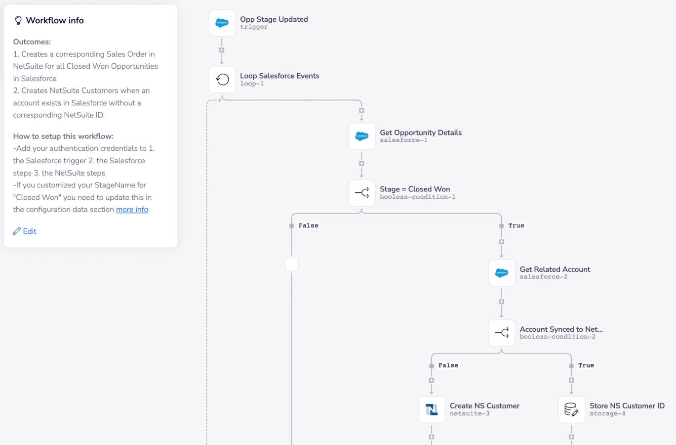
Task: Click the pencil icon next to Edit
Action: click(x=17, y=231)
